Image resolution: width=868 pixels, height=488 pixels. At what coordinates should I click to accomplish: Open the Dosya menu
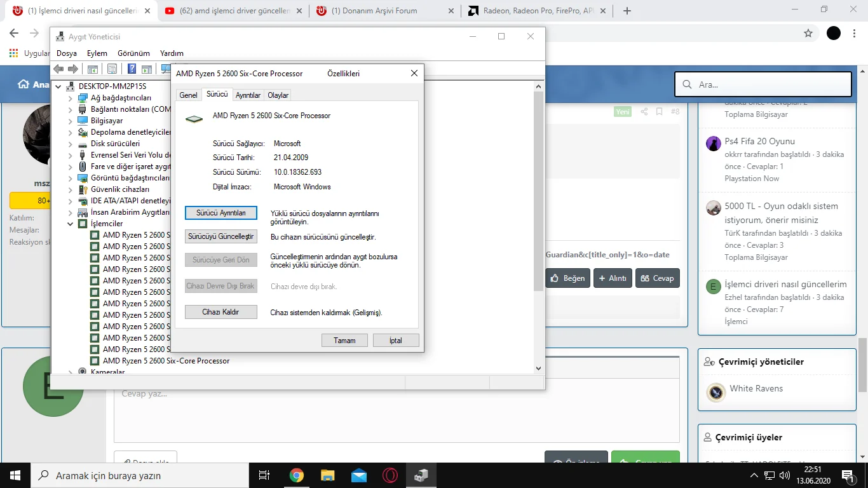[x=67, y=53]
